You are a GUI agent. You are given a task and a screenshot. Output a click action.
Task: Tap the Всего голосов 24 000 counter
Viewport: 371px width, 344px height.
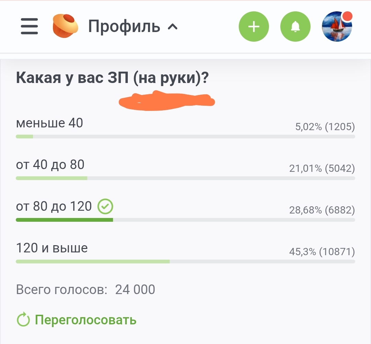pos(86,290)
